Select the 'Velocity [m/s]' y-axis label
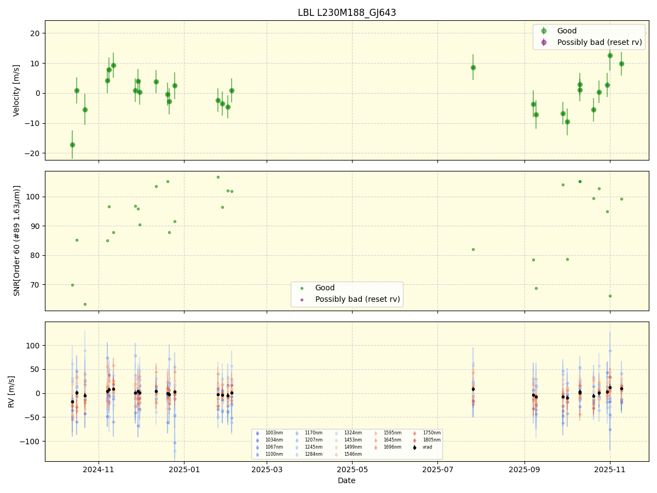Screen dimensions: 657x493 [16, 90]
